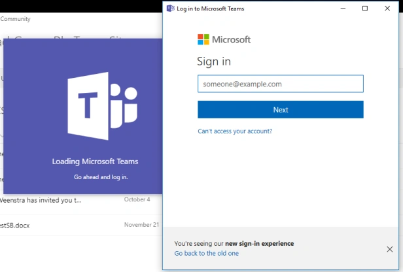Click 'Community' text in background page

16,19
